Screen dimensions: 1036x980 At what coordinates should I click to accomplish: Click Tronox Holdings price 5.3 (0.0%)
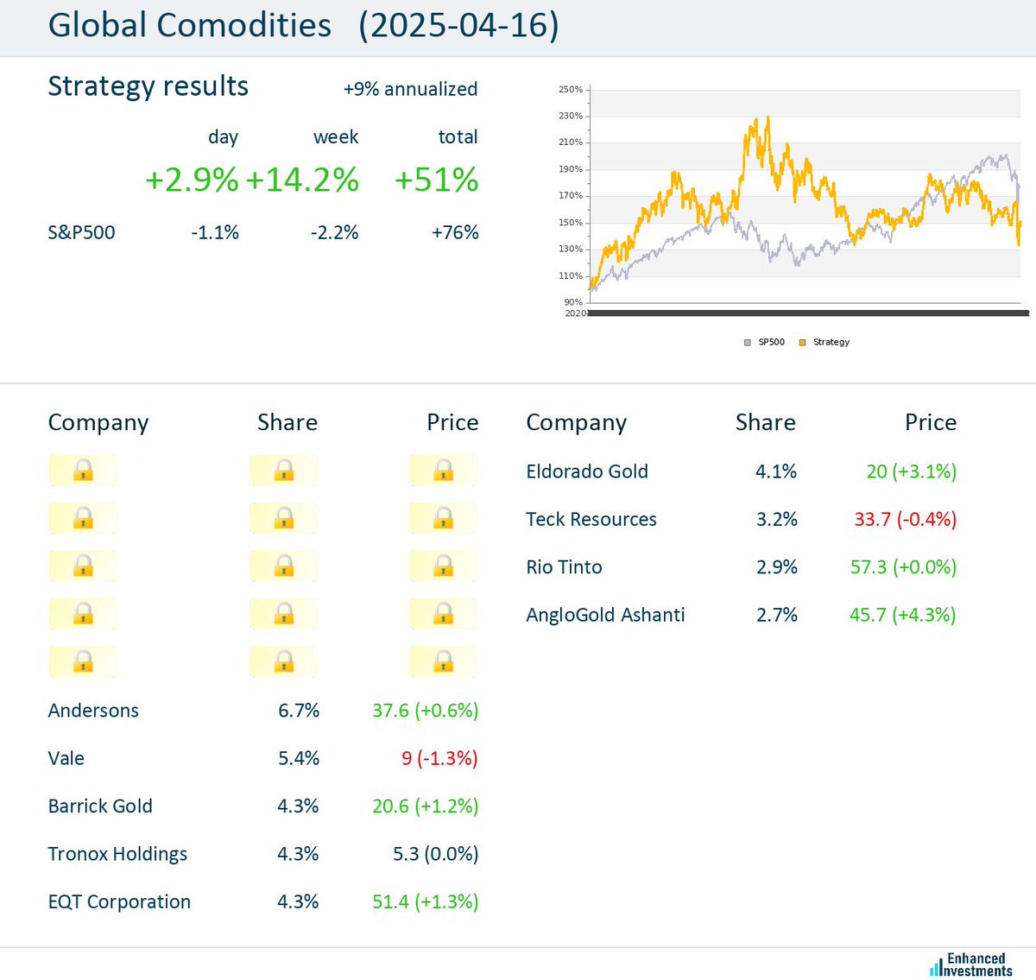[435, 854]
